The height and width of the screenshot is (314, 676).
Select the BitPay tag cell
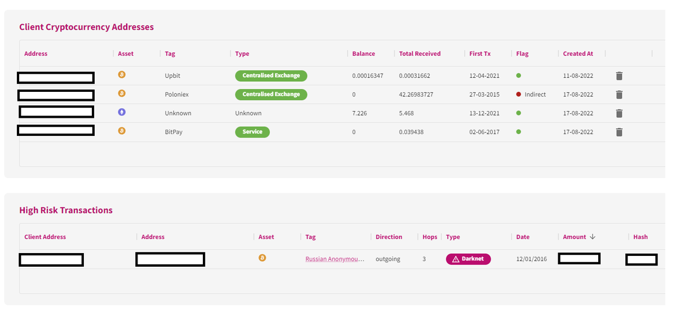coord(174,132)
